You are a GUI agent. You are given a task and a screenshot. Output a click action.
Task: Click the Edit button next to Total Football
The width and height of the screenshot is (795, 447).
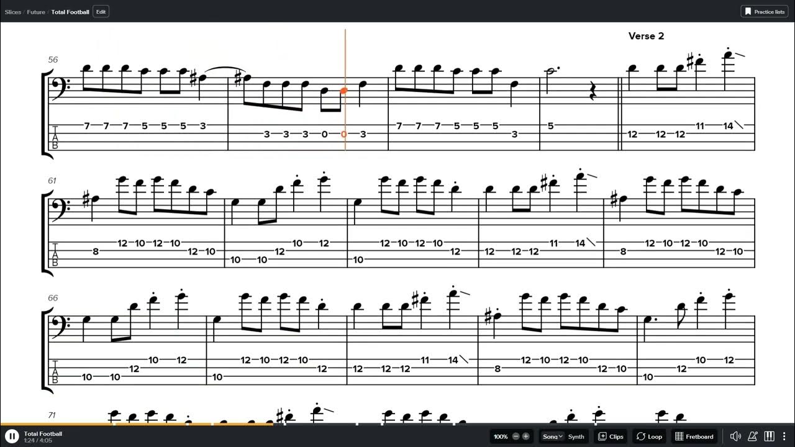coord(101,11)
